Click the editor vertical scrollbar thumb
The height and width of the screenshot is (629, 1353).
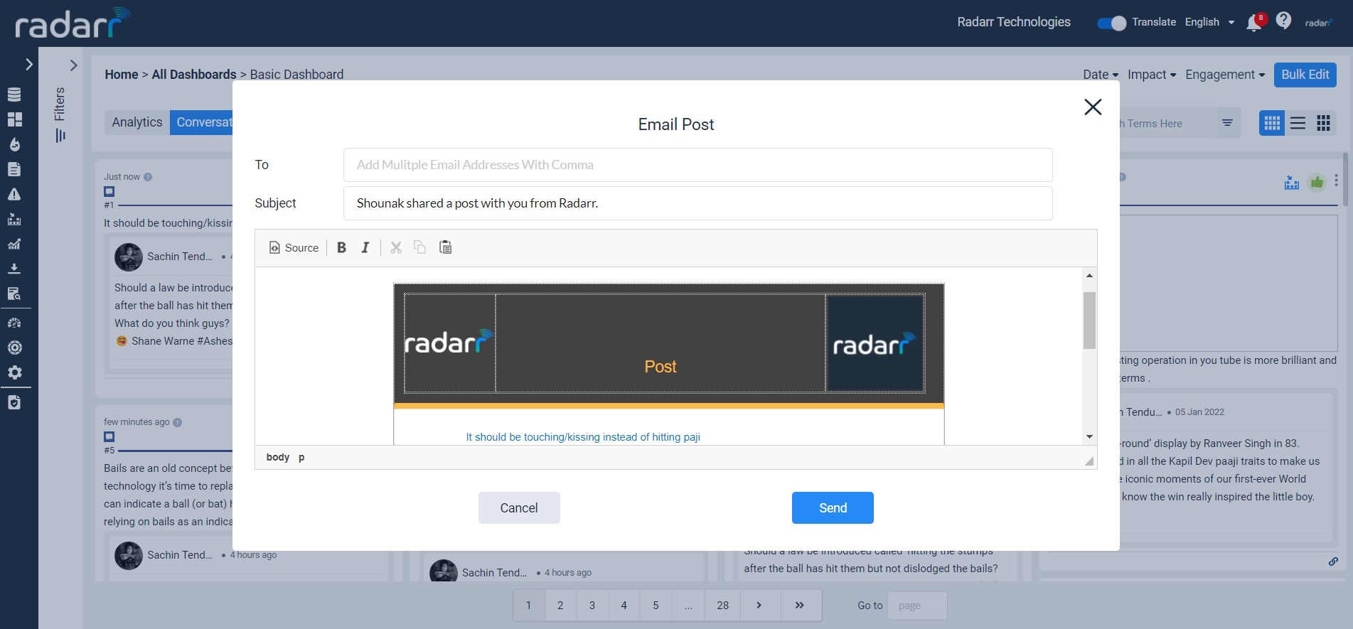1089,321
